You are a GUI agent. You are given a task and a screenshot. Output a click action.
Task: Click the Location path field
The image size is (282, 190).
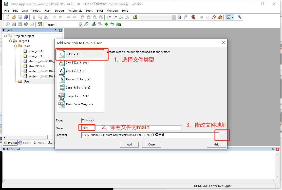pyautogui.click(x=150, y=135)
